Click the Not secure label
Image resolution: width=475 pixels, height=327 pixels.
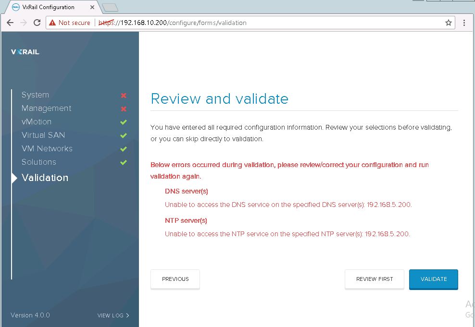tap(74, 23)
